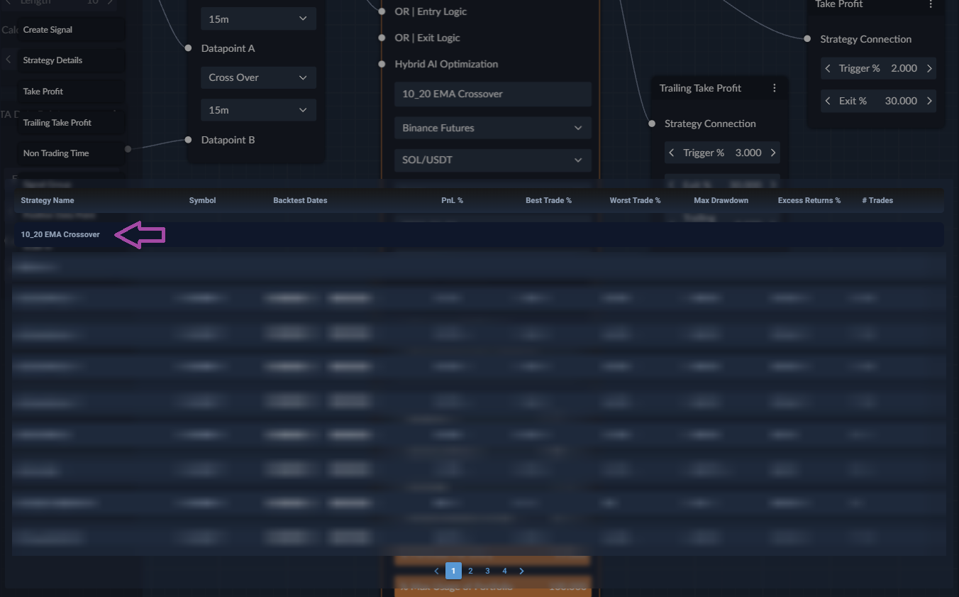Decrease Take Profit Exit % value

(828, 101)
